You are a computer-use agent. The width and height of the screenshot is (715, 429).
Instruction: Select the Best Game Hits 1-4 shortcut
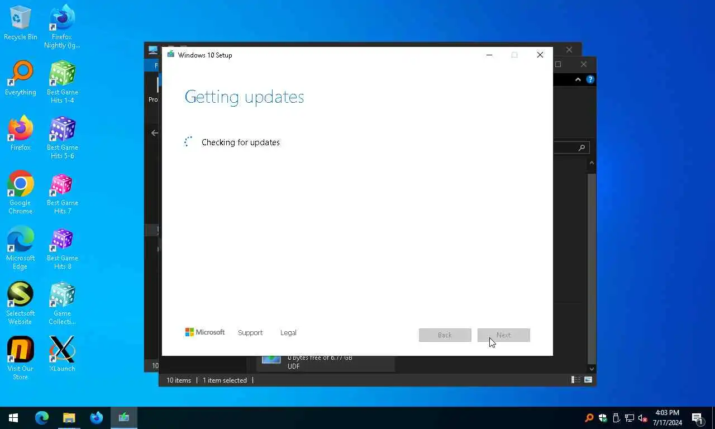62,82
